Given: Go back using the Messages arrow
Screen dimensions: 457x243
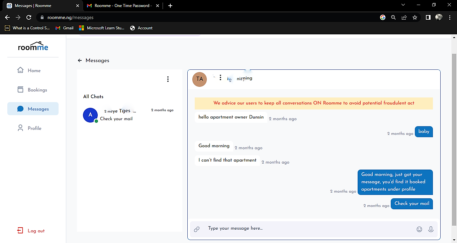Looking at the screenshot, I should [80, 60].
